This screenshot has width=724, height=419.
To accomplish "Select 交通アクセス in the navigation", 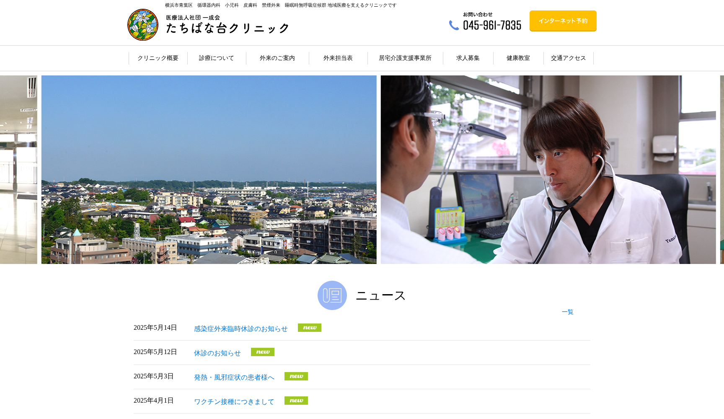I will [568, 58].
